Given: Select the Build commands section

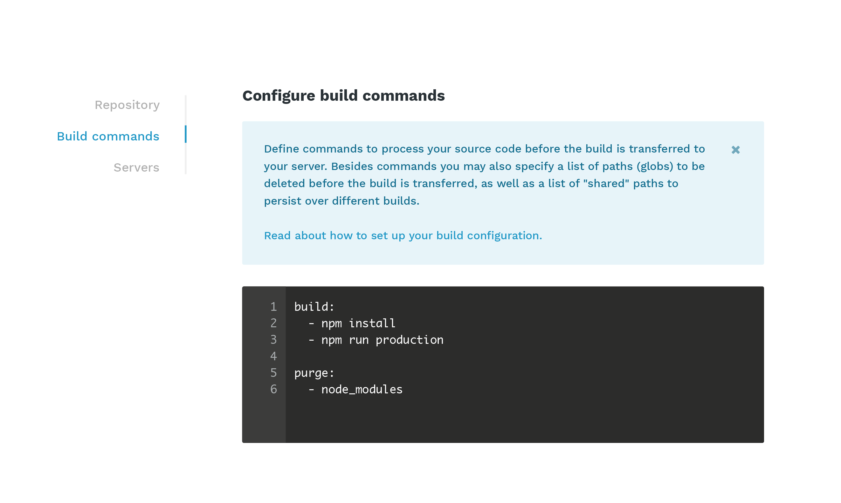Looking at the screenshot, I should click(108, 136).
